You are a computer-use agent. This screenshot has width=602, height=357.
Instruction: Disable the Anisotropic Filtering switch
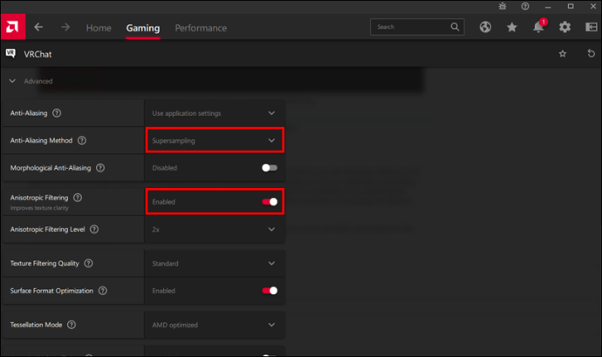coord(270,202)
